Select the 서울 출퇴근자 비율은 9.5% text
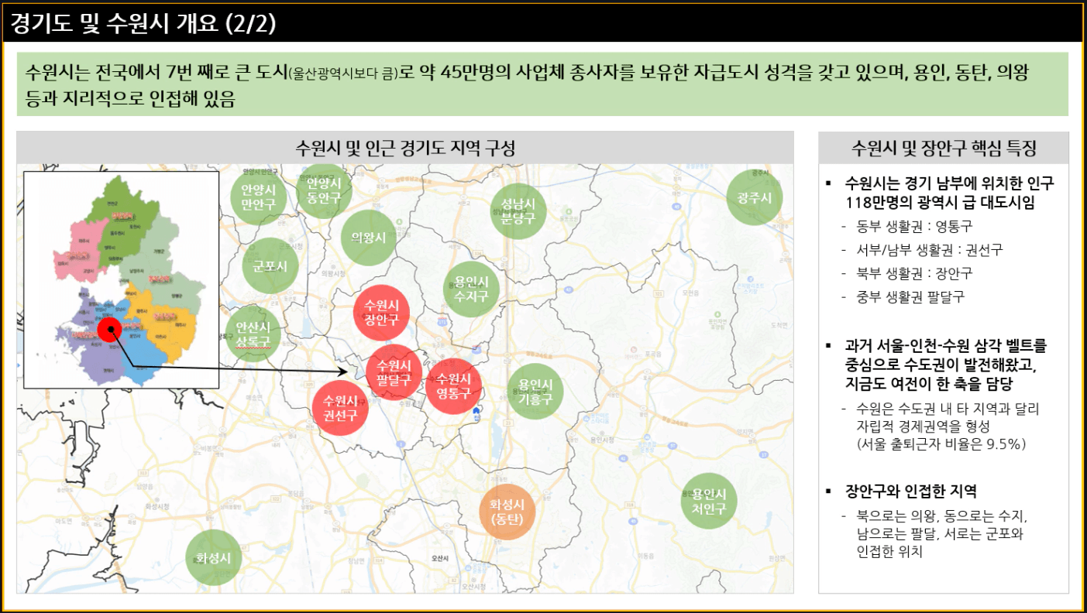 (x=941, y=443)
